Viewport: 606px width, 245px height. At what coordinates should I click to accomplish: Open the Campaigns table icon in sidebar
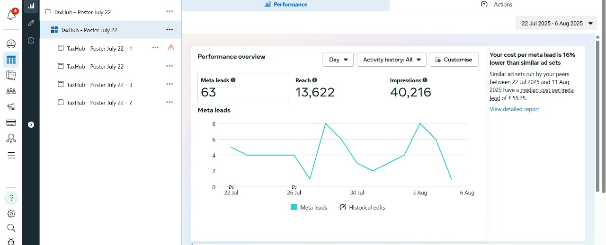pos(11,60)
